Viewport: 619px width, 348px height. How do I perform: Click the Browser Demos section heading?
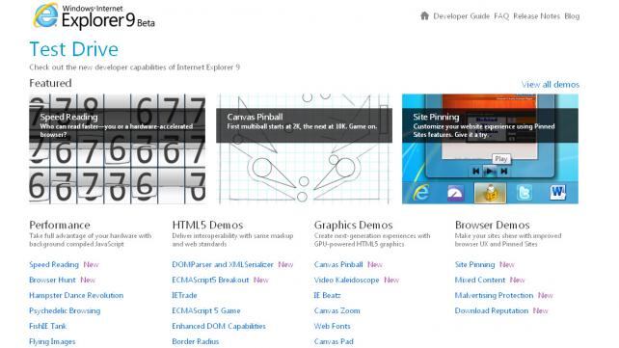tap(493, 225)
